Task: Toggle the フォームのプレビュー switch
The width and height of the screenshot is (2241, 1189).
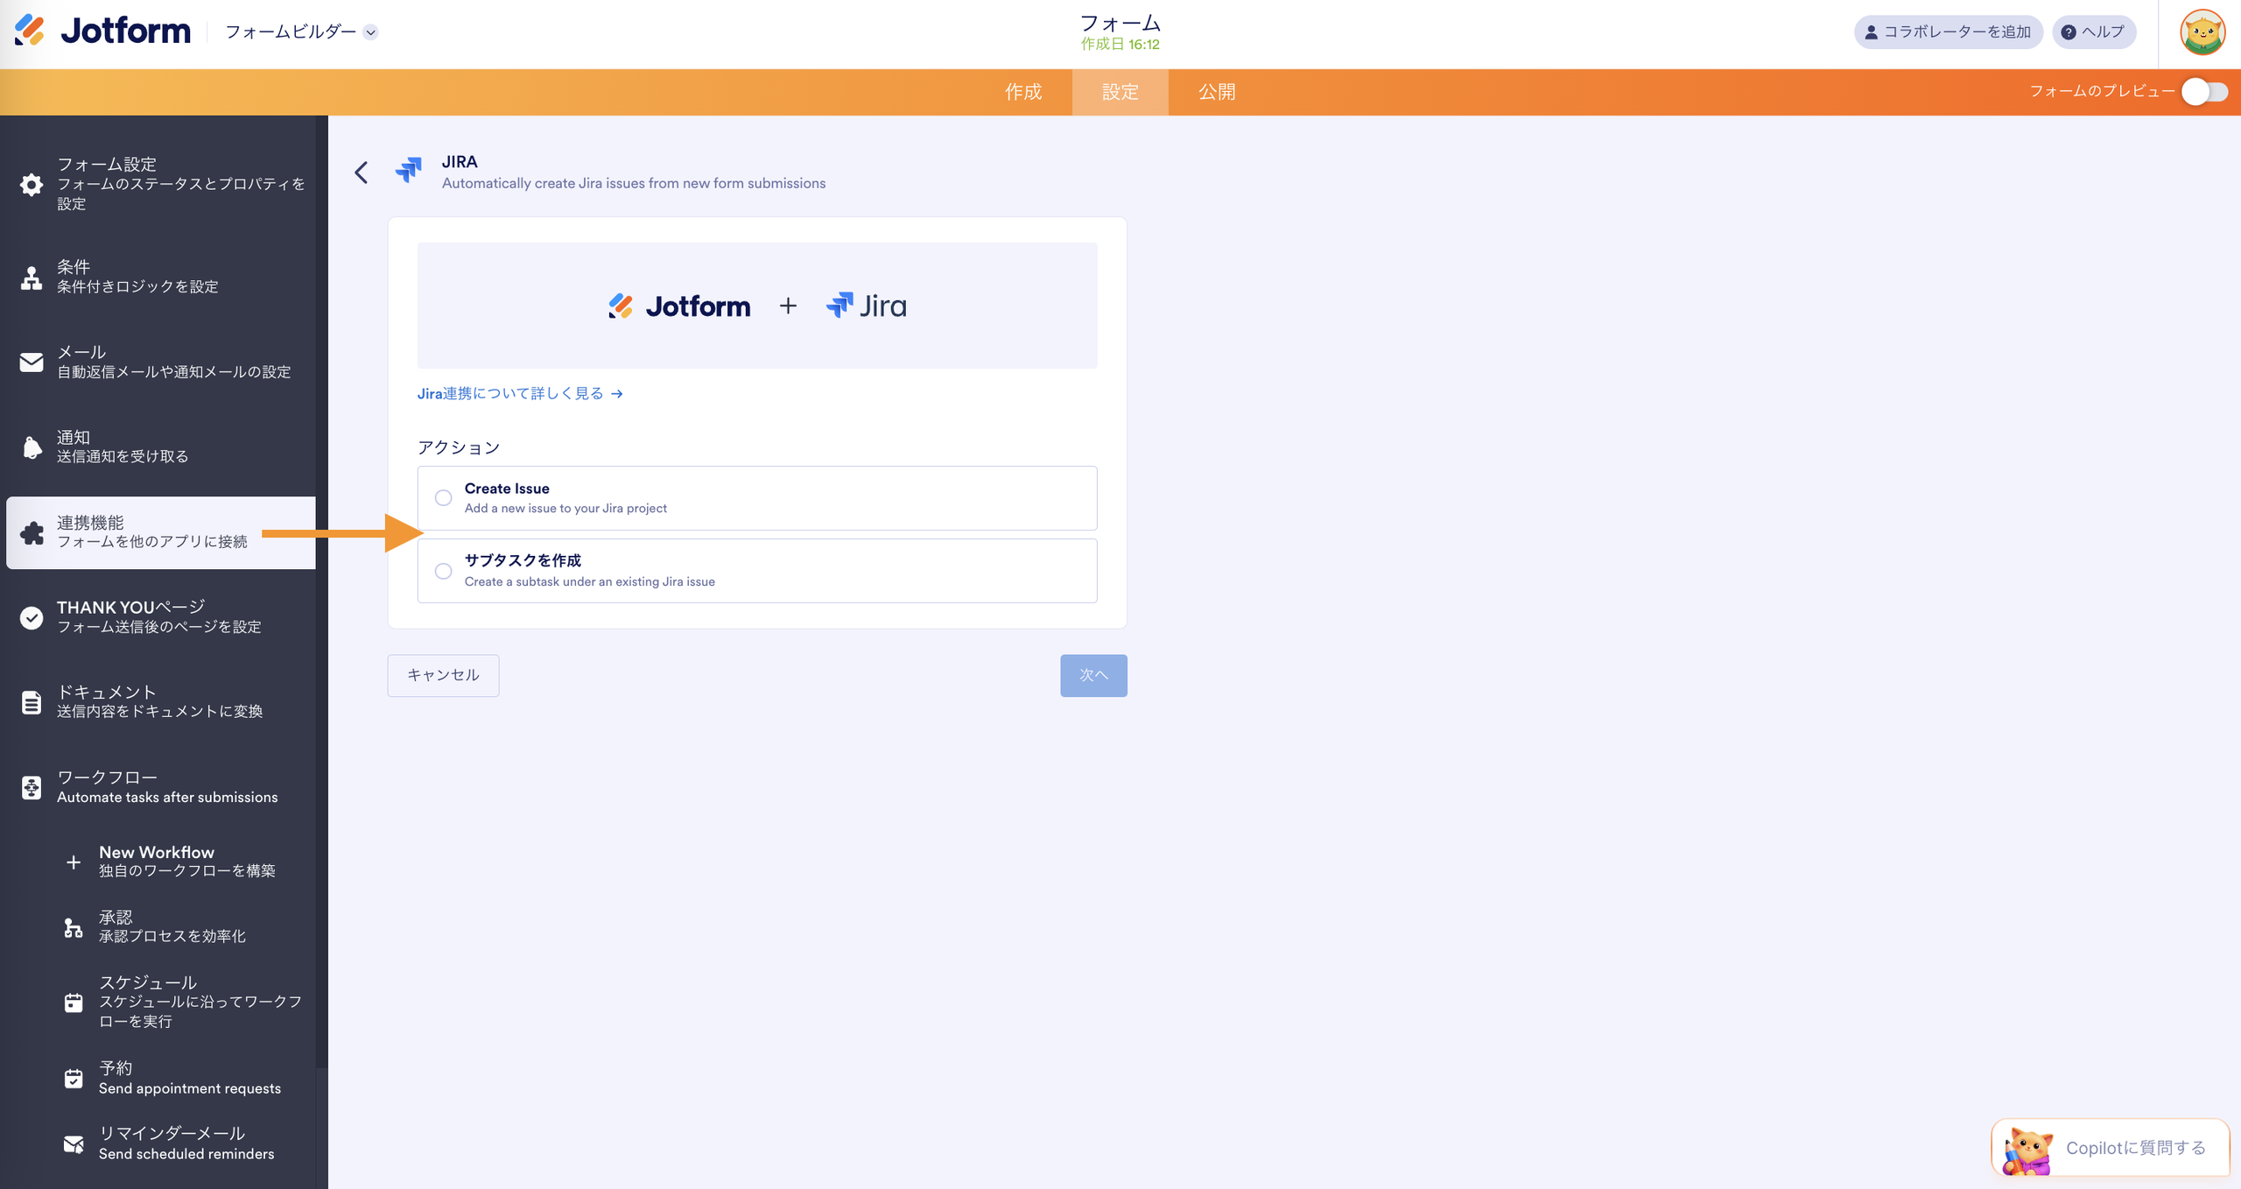Action: pos(2204,92)
